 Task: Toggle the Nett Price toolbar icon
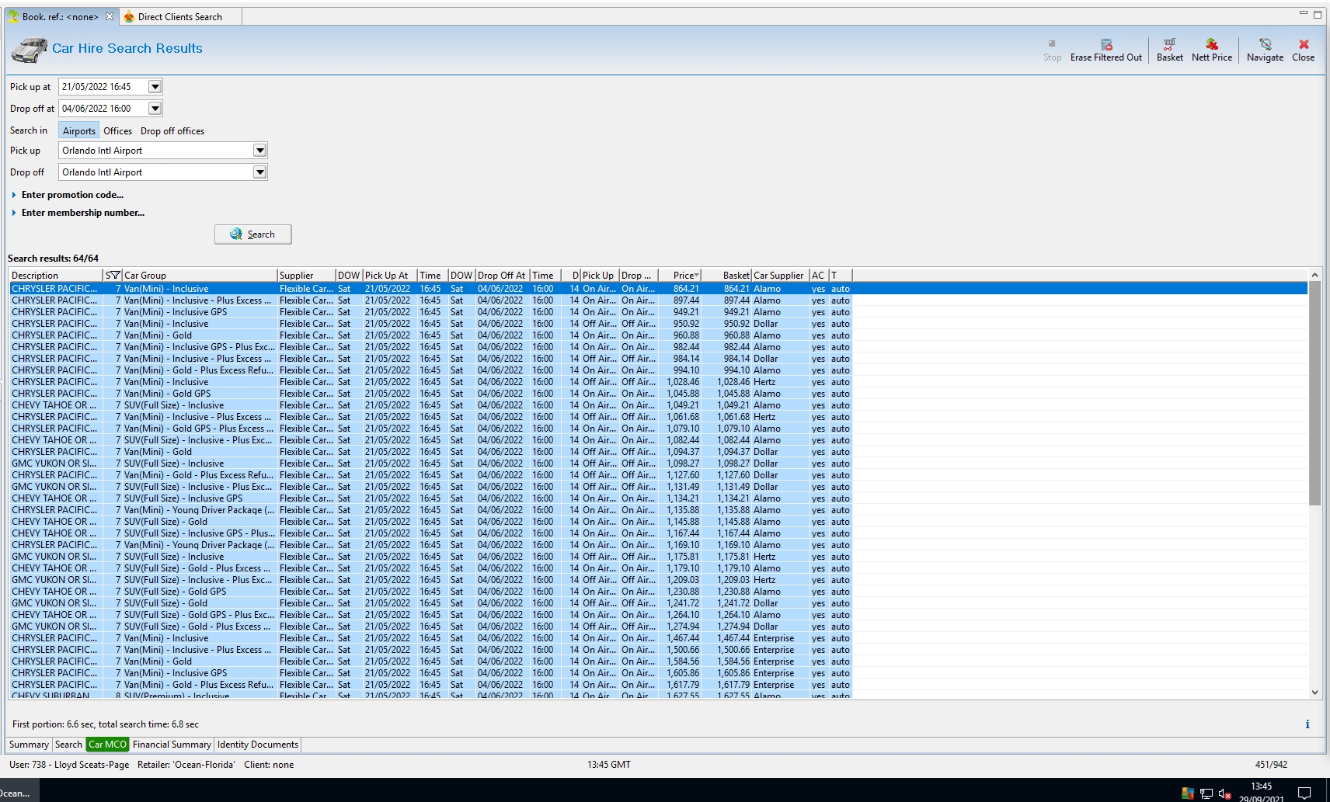coord(1212,50)
